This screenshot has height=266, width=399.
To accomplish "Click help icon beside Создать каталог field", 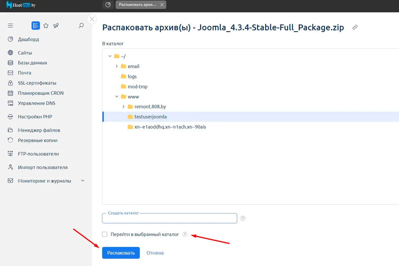I will 243,218.
